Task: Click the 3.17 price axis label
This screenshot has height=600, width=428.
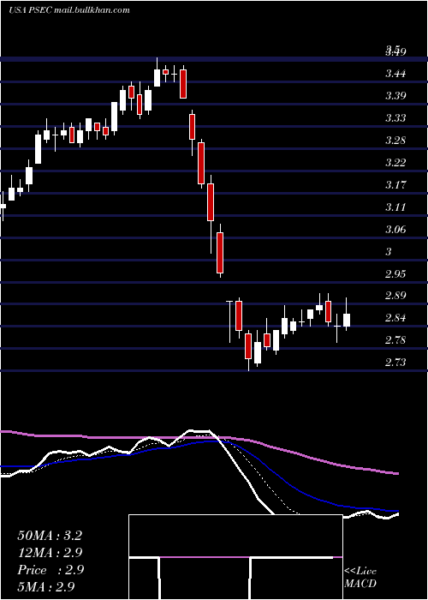Action: (x=395, y=185)
